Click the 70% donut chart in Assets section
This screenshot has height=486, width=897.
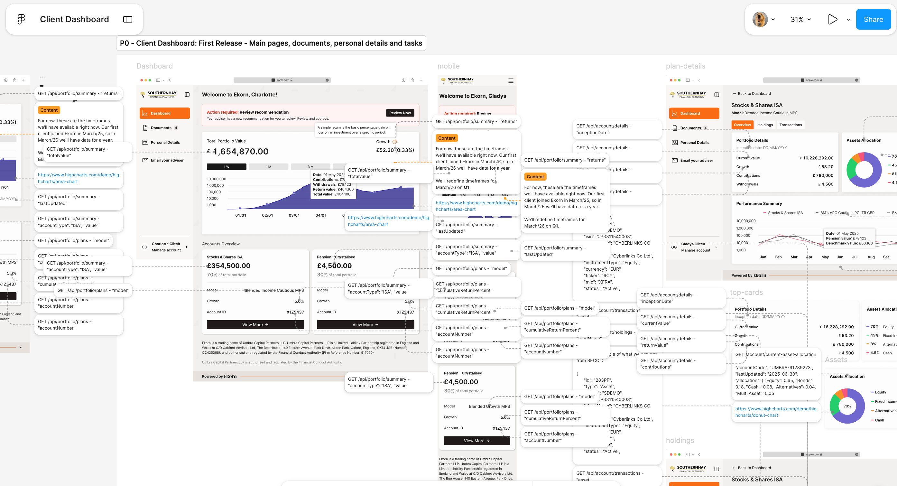pos(847,406)
